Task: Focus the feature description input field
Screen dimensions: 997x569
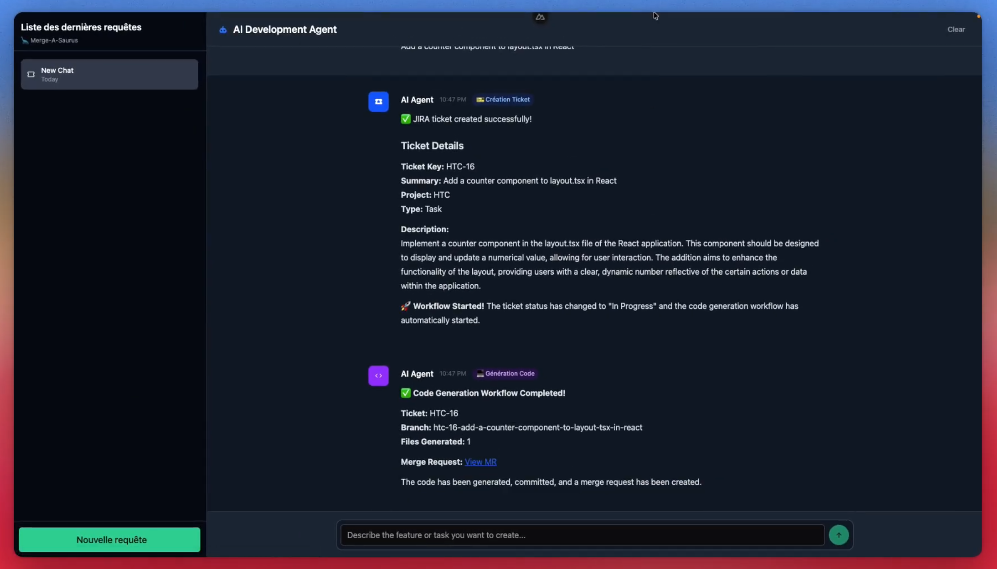Action: coord(582,535)
